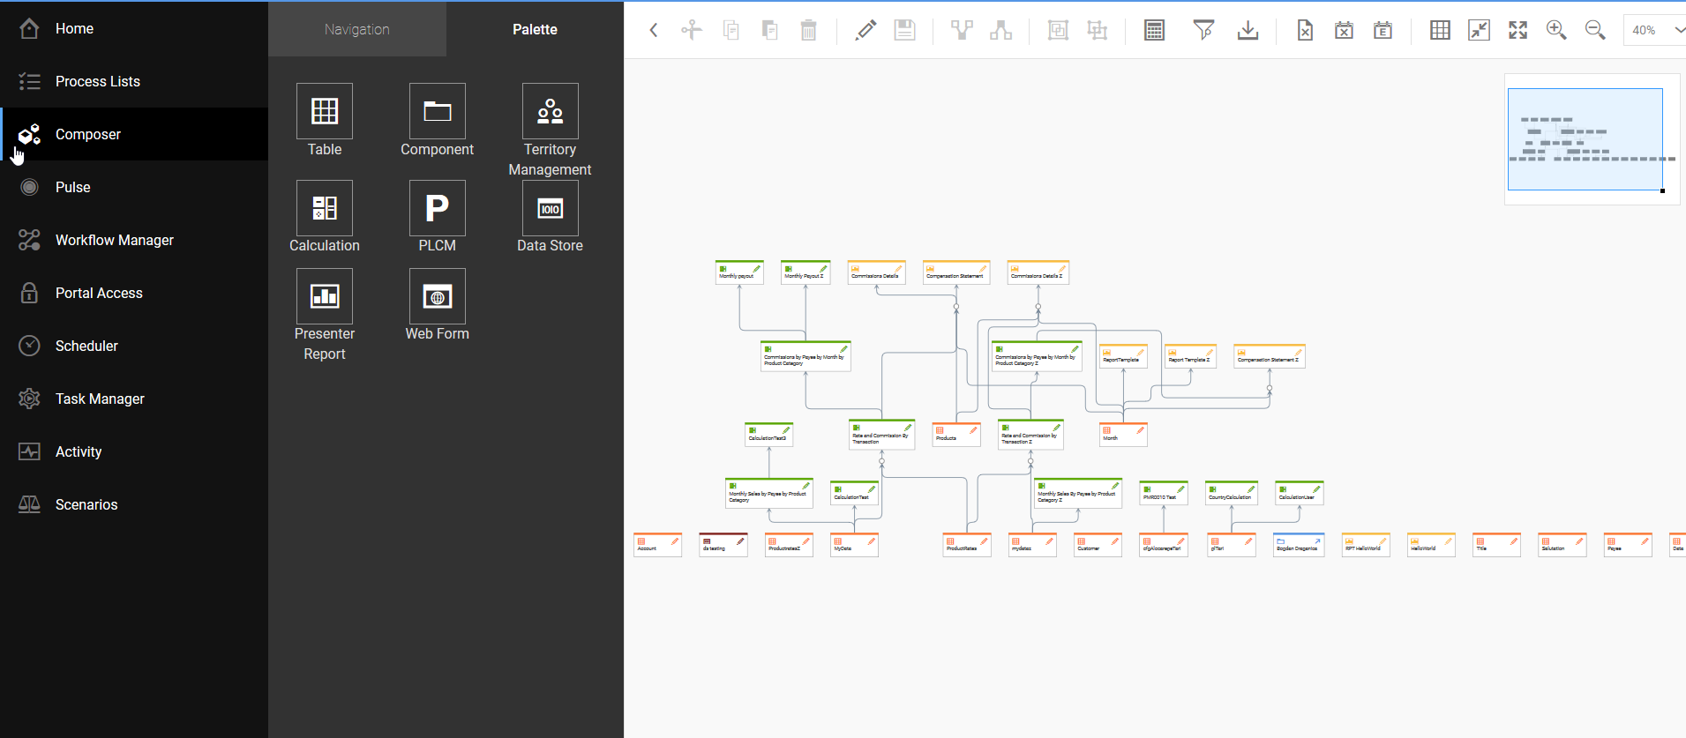This screenshot has width=1686, height=738.
Task: Select the Territory Management palette icon
Action: (x=550, y=111)
